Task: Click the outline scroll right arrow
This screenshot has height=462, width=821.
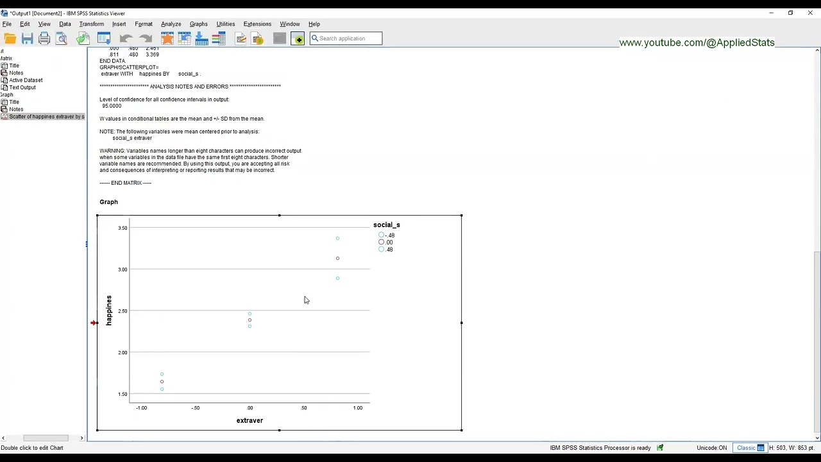Action: [81, 438]
